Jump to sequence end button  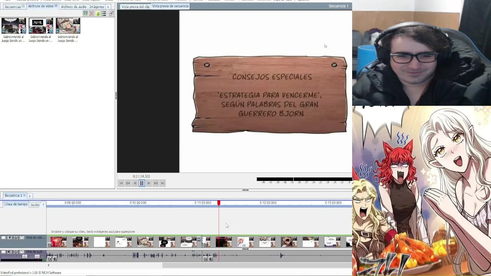point(163,183)
